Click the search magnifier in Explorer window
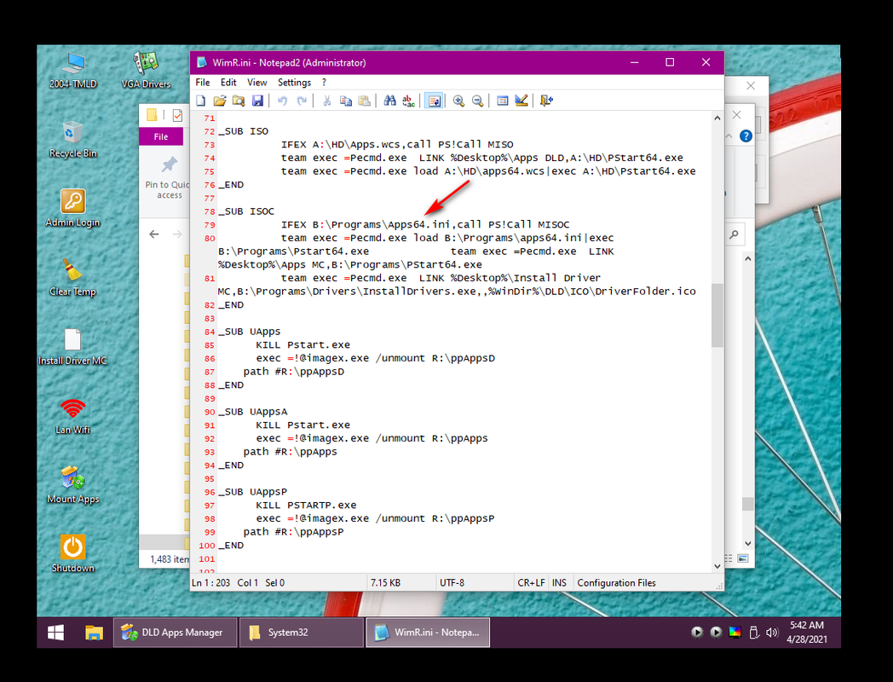The width and height of the screenshot is (893, 682). [735, 234]
